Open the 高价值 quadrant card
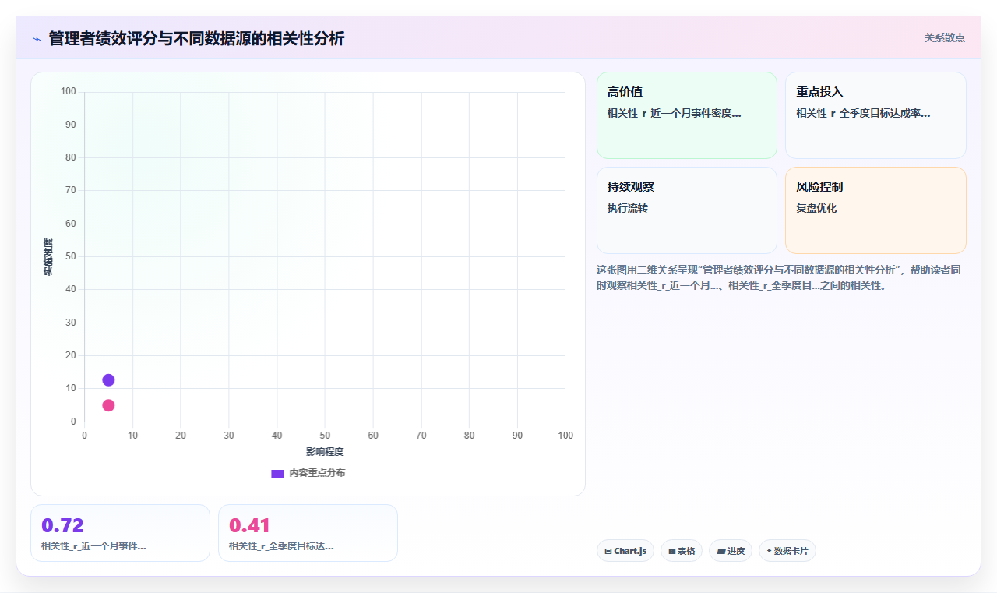 tap(687, 115)
